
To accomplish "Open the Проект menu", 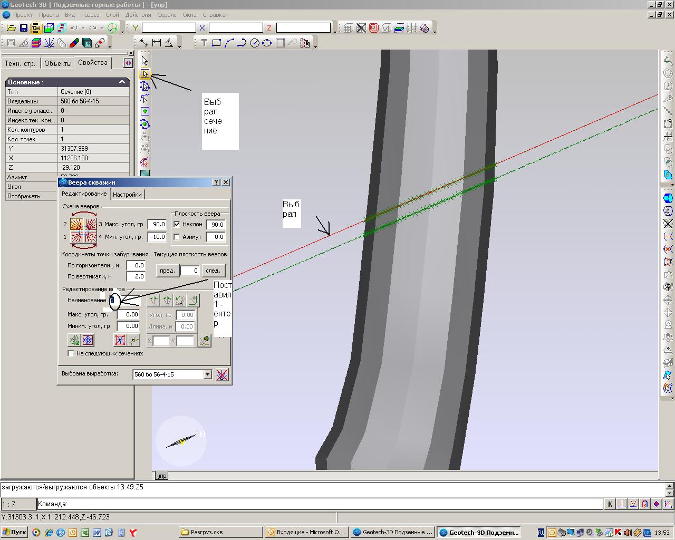I will [x=23, y=15].
